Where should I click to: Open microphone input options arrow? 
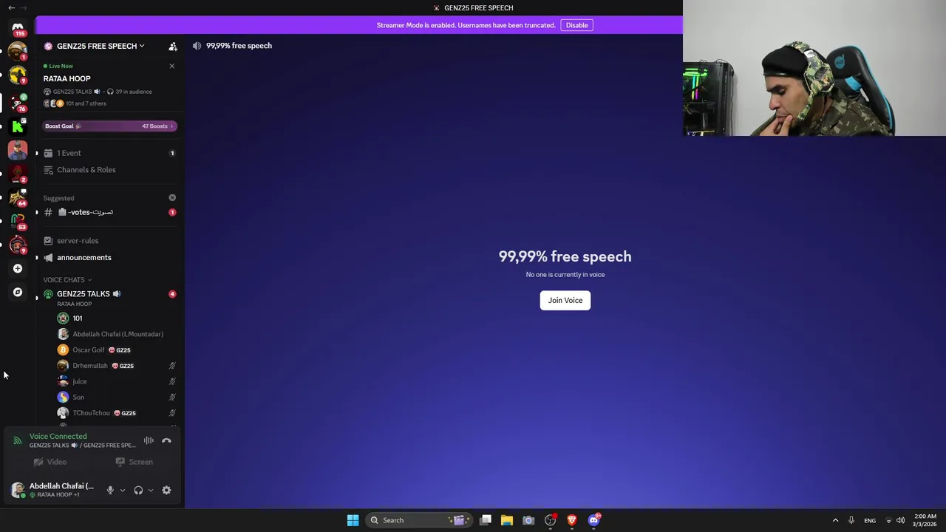click(123, 490)
